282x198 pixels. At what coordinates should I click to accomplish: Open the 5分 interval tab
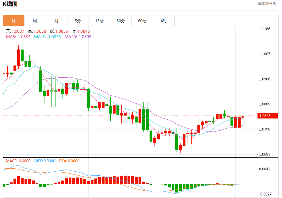click(78, 21)
